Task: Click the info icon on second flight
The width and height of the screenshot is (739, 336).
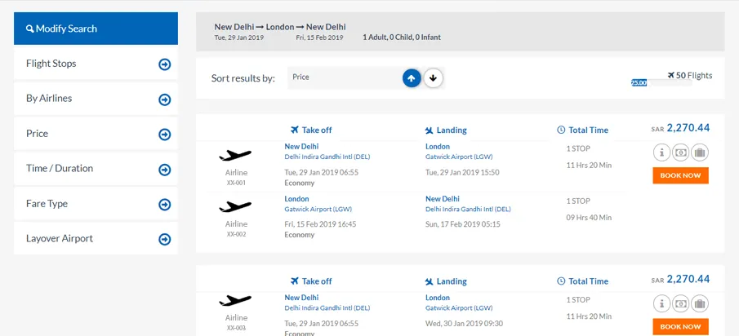Action: (661, 303)
